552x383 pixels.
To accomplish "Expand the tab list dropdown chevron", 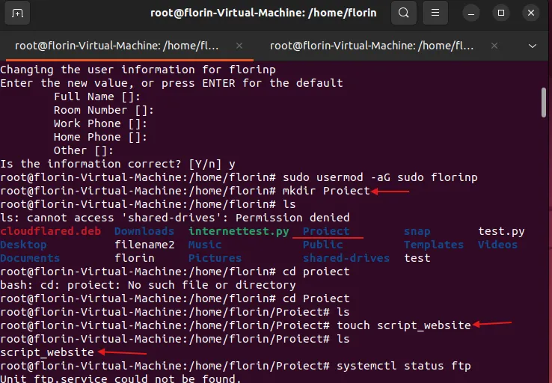I will (x=533, y=46).
